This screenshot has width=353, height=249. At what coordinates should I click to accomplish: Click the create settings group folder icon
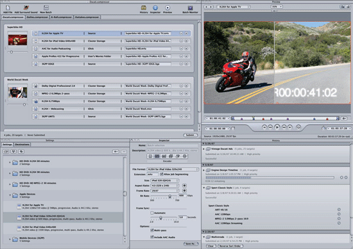[x=6, y=152]
